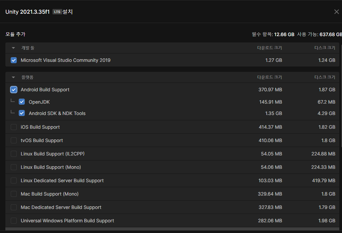Click Visual Studio 1.24 GB disk size
The width and height of the screenshot is (342, 233).
[327, 60]
